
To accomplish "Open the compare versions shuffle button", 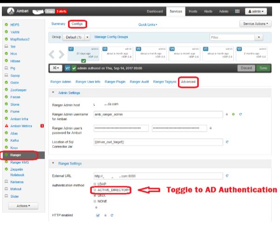I will pyautogui.click(x=56, y=68).
